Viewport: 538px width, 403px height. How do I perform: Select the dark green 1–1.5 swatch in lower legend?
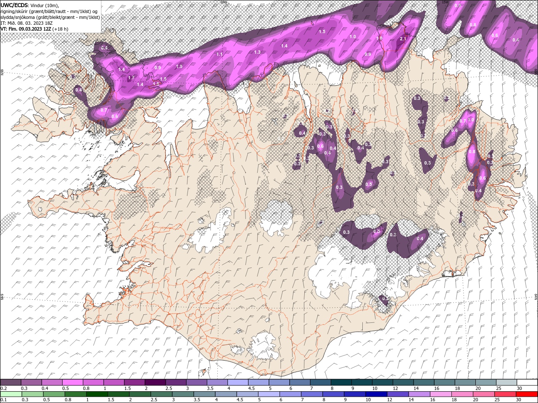(x=97, y=394)
